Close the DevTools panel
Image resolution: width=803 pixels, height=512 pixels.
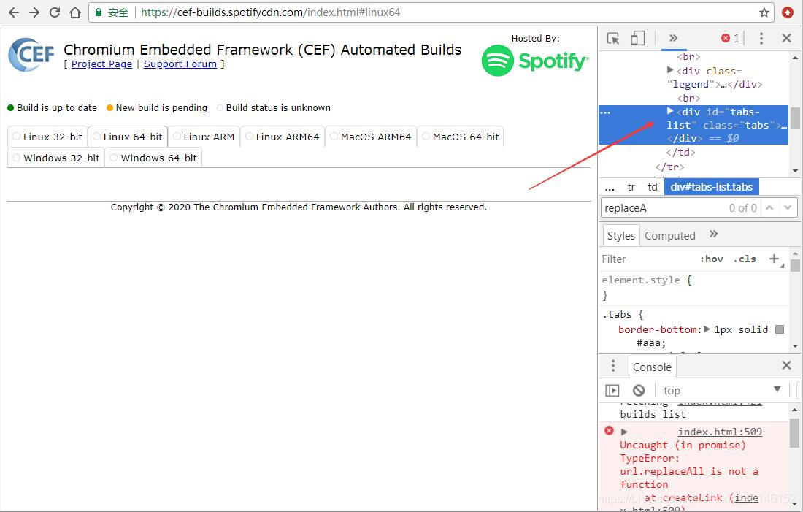[x=787, y=38]
